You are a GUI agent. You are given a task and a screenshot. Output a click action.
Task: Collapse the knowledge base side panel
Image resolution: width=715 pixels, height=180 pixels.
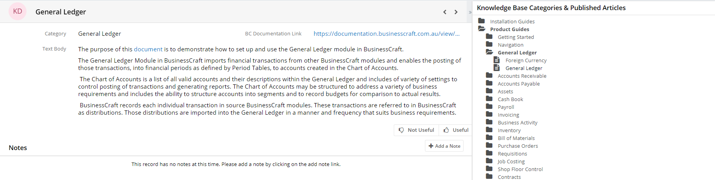pyautogui.click(x=470, y=12)
